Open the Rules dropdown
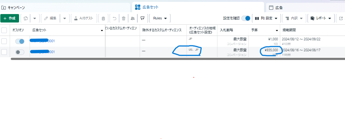The height and width of the screenshot is (139, 345). click(x=160, y=18)
